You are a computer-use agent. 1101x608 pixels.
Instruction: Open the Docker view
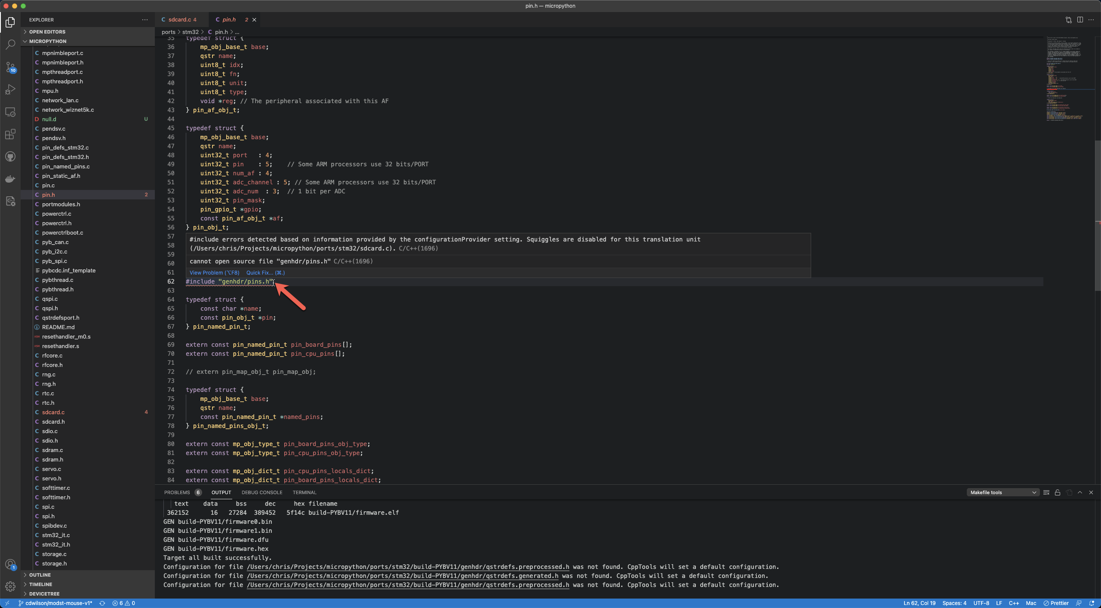tap(10, 179)
